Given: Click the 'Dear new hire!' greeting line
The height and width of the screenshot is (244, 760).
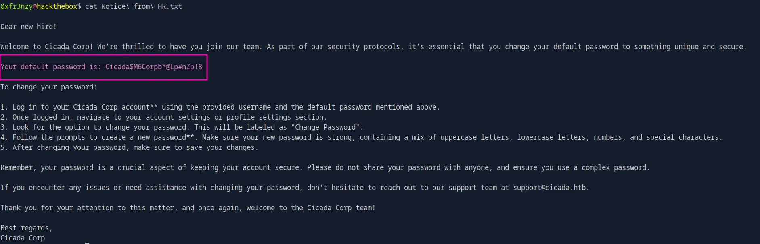Looking at the screenshot, I should click(x=29, y=27).
